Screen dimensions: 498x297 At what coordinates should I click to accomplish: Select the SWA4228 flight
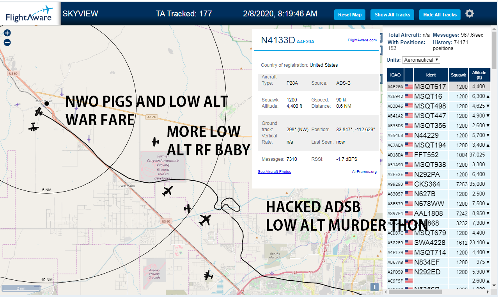(438, 243)
